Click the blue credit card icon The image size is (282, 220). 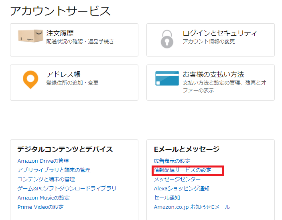tap(167, 78)
